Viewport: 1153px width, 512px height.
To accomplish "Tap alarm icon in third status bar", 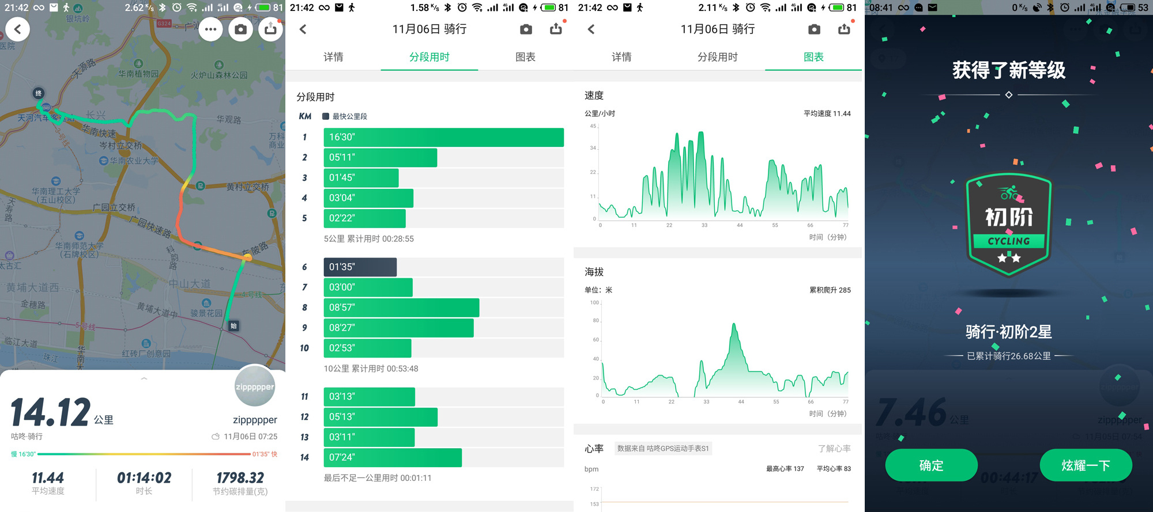I will [750, 7].
